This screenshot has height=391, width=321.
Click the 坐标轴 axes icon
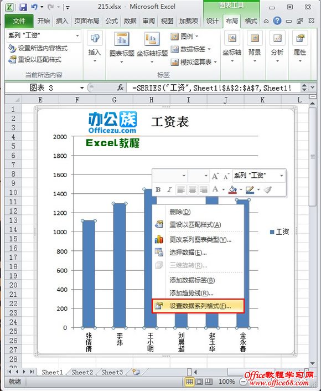tap(232, 38)
